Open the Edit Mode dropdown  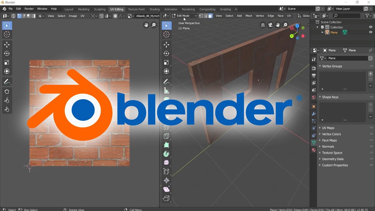[184, 16]
